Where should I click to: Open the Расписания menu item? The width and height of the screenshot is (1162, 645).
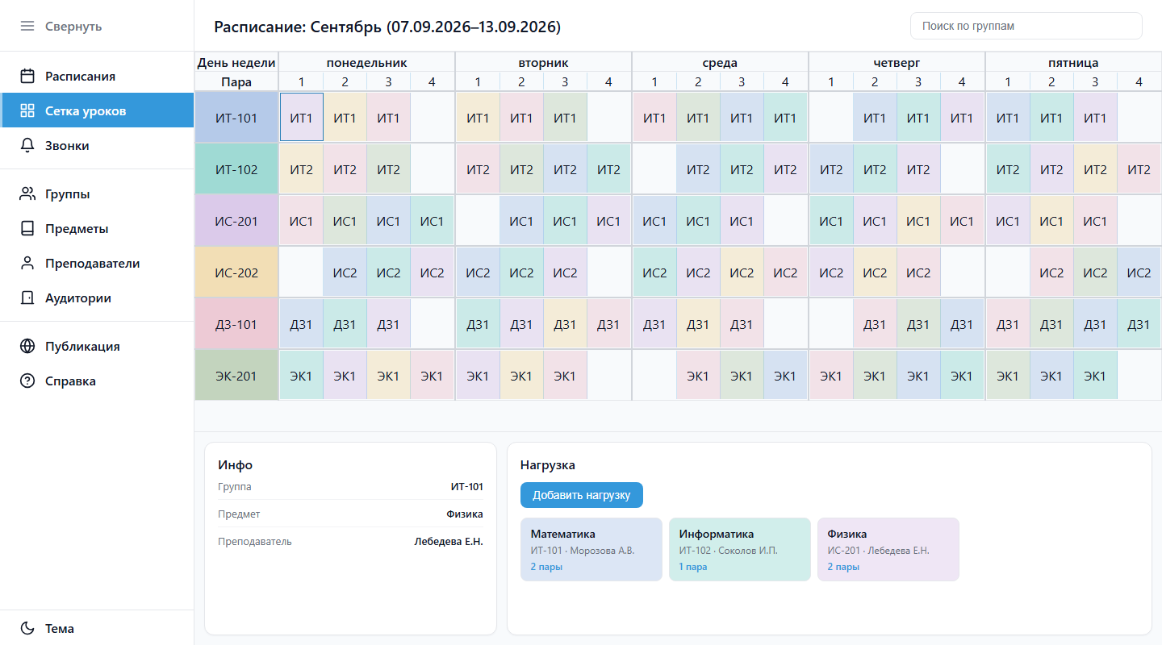[x=97, y=76]
